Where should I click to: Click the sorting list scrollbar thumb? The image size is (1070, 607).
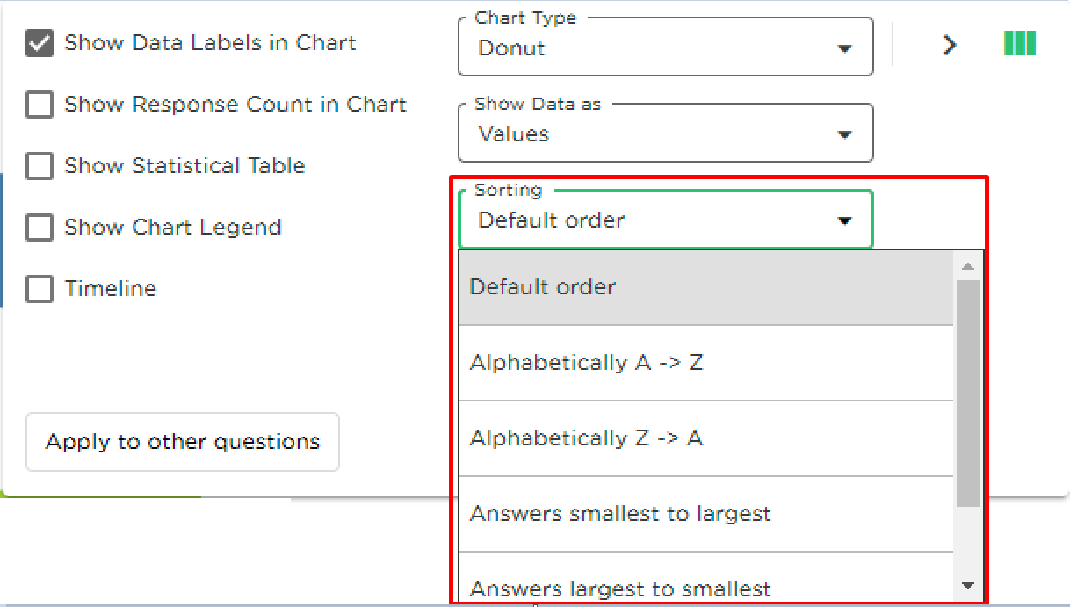click(968, 394)
